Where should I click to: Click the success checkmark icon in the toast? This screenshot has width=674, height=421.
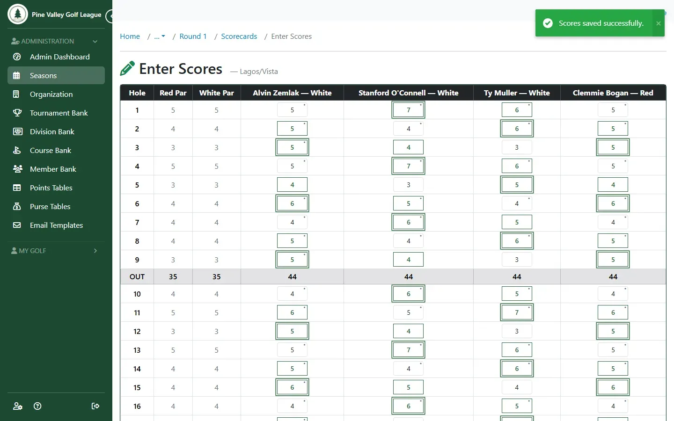click(548, 23)
